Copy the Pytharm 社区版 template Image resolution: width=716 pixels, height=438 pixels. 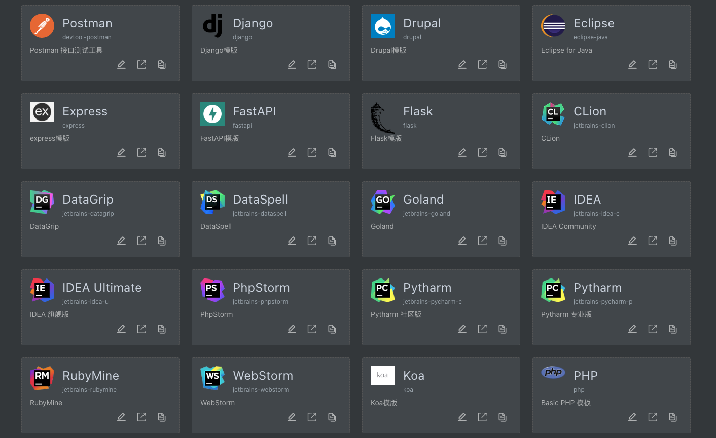[503, 329]
